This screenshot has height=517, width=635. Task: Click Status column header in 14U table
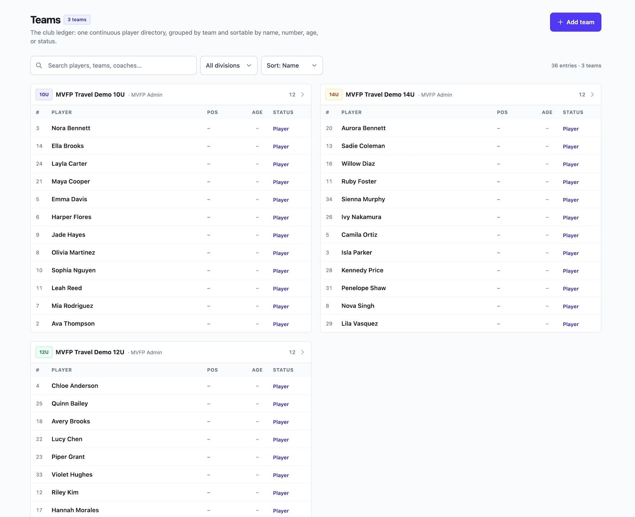click(573, 112)
